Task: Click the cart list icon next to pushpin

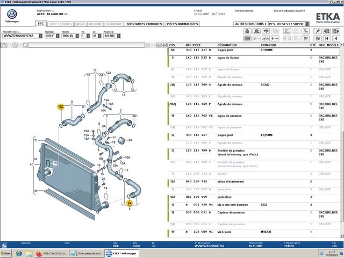Action: click(305, 31)
